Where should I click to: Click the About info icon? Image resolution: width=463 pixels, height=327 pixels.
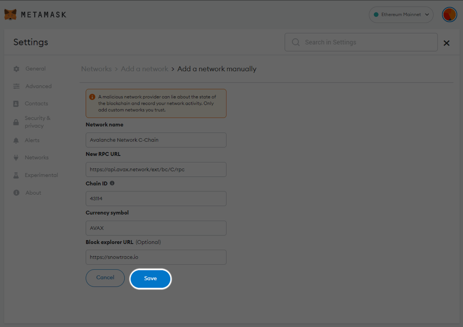16,193
